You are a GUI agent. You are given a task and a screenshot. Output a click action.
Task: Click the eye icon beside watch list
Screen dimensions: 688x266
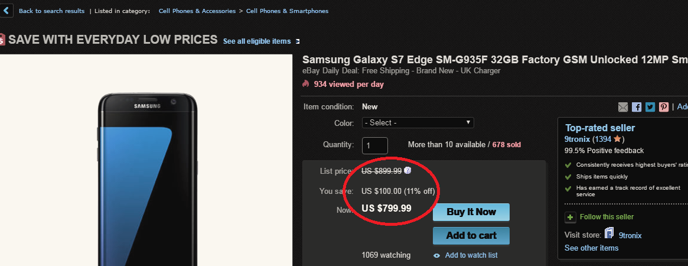tap(437, 255)
